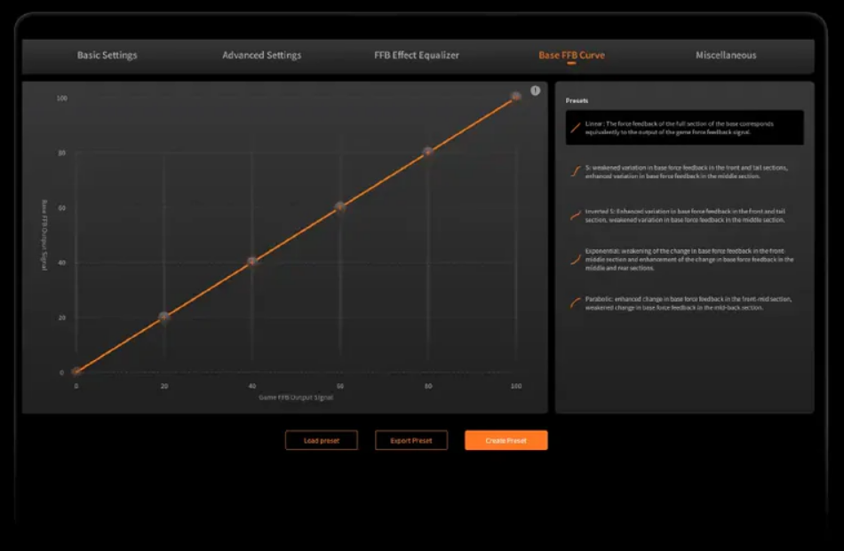Select the Exponential preset curve icon

coord(576,259)
